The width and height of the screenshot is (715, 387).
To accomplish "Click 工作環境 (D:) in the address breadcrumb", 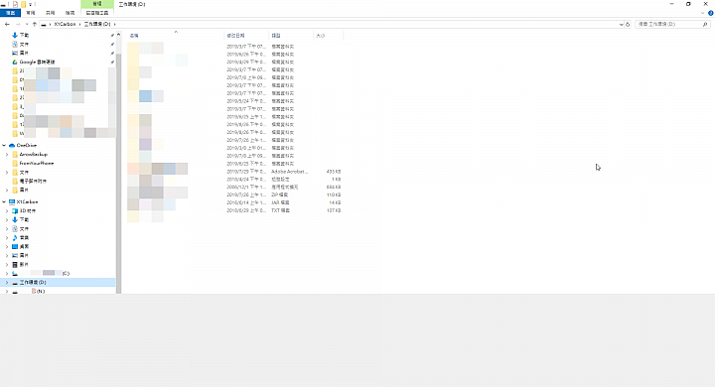I will point(97,24).
